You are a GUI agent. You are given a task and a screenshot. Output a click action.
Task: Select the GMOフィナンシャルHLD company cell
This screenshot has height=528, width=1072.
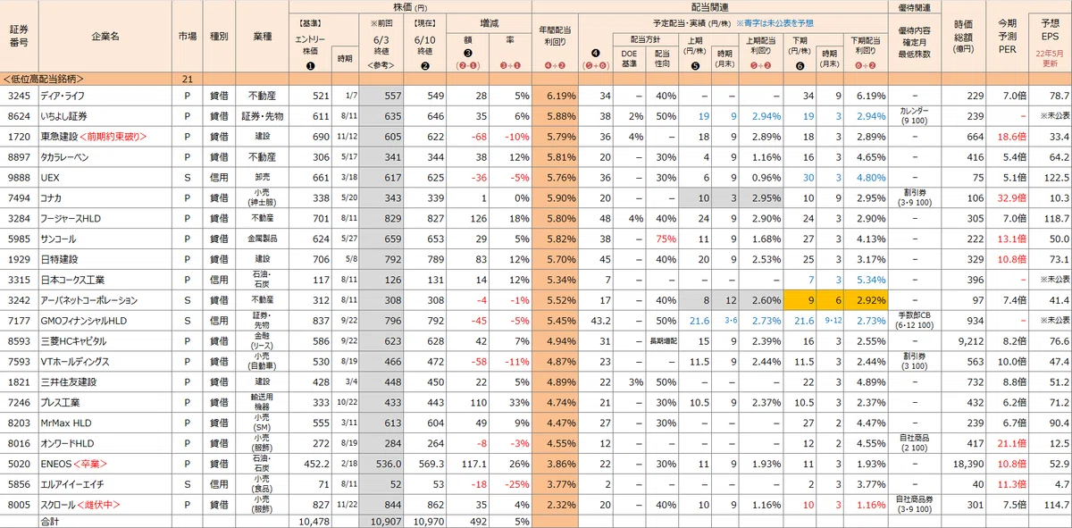[105, 321]
